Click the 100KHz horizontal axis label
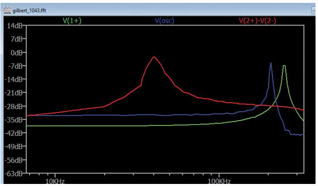 coord(219,181)
